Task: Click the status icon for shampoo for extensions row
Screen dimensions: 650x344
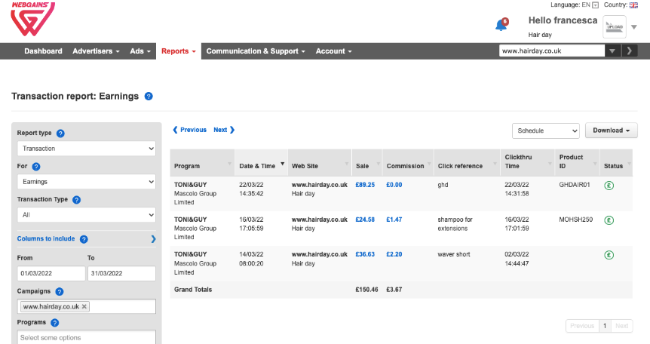Action: tap(609, 220)
